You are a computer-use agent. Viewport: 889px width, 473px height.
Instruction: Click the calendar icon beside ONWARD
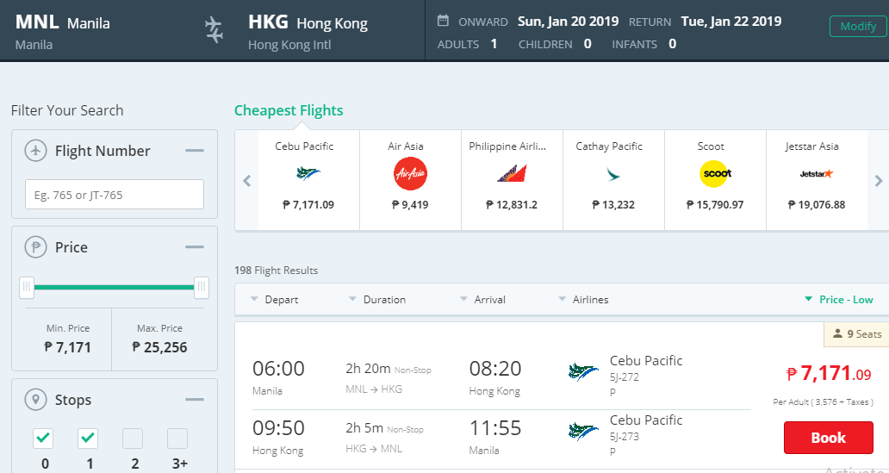(x=443, y=21)
